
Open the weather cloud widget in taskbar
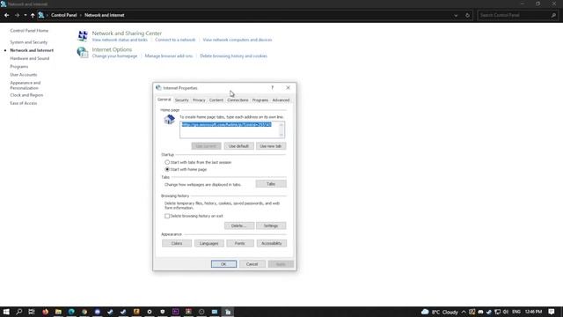point(425,312)
